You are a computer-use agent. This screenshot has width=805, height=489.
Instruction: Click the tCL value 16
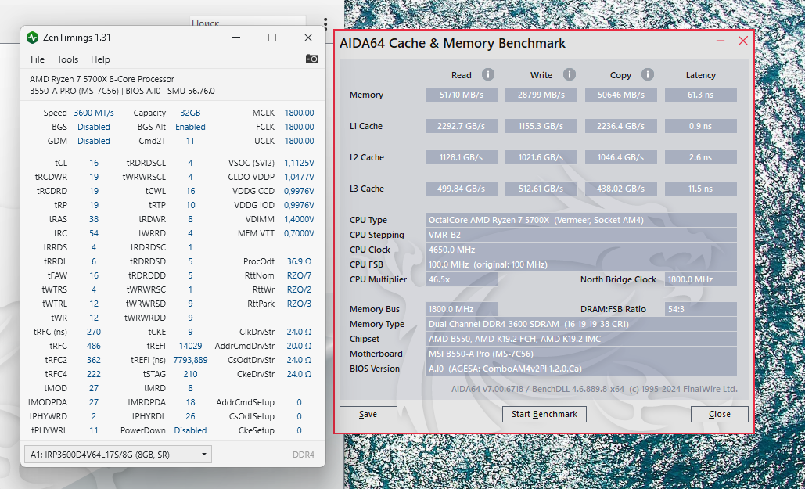click(94, 163)
